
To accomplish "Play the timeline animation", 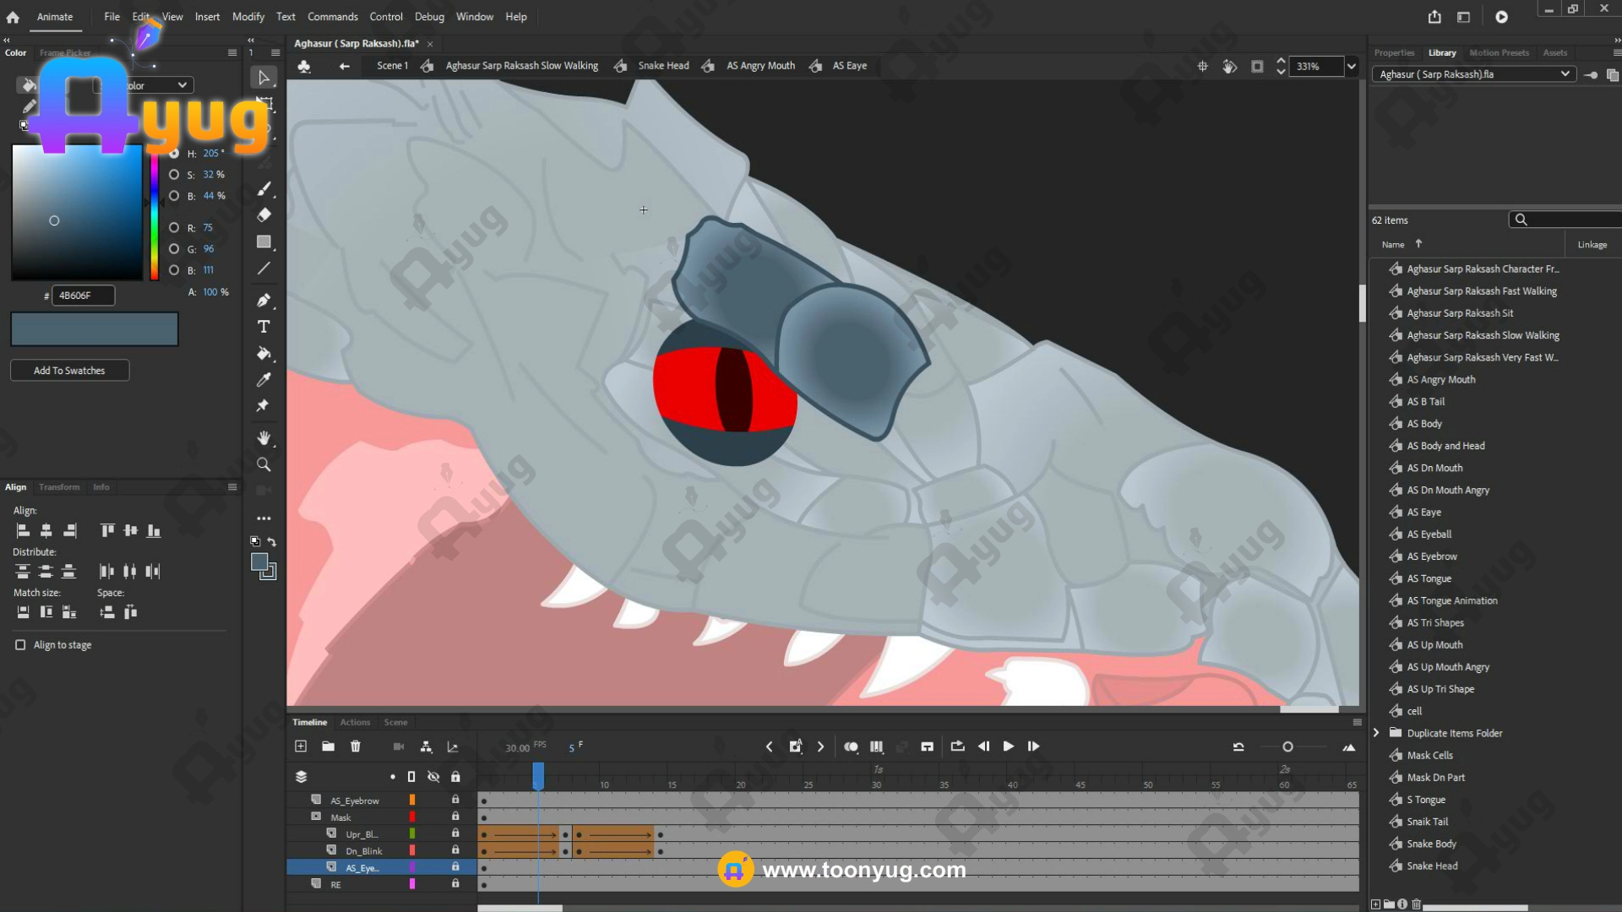I will point(1008,746).
